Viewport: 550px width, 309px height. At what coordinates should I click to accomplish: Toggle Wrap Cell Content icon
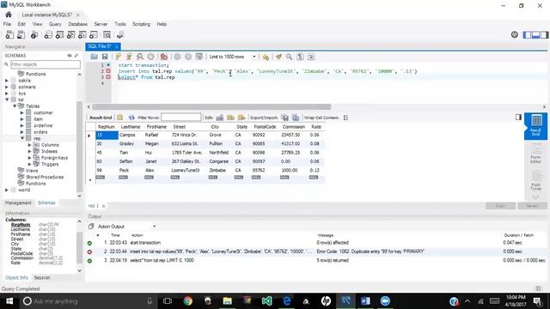click(x=345, y=118)
